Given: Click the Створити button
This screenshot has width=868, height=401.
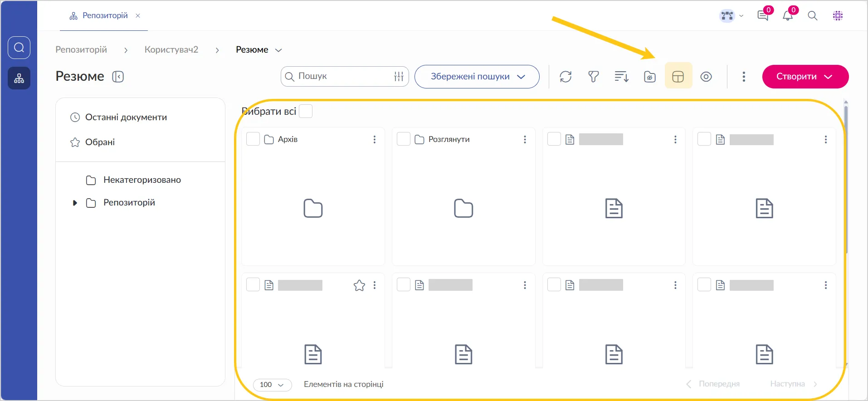Looking at the screenshot, I should pos(805,77).
